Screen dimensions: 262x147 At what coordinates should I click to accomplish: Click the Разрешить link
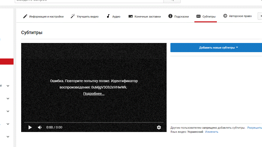tap(254, 128)
